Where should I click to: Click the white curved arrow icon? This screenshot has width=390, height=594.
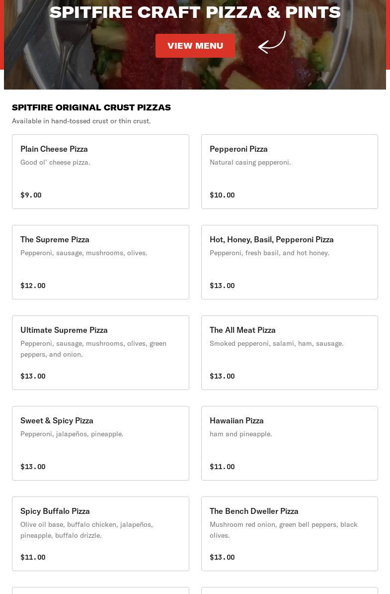coord(272,43)
